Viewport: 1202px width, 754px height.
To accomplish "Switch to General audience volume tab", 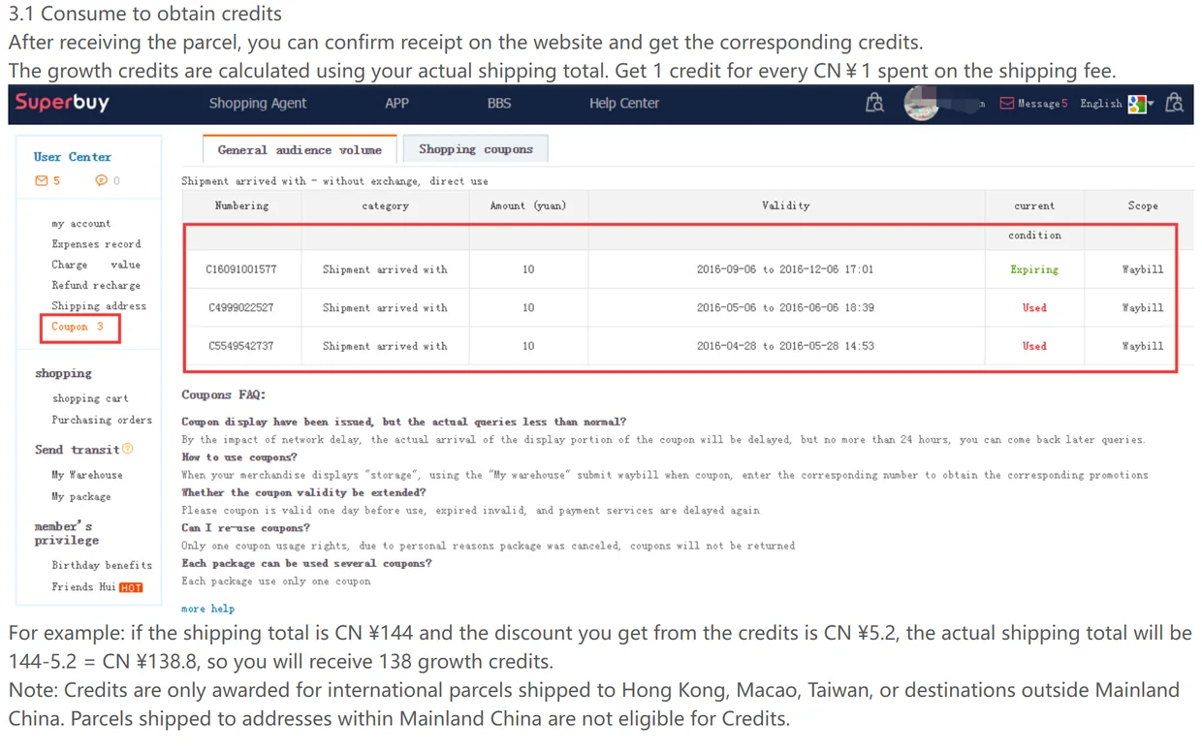I will 300,149.
